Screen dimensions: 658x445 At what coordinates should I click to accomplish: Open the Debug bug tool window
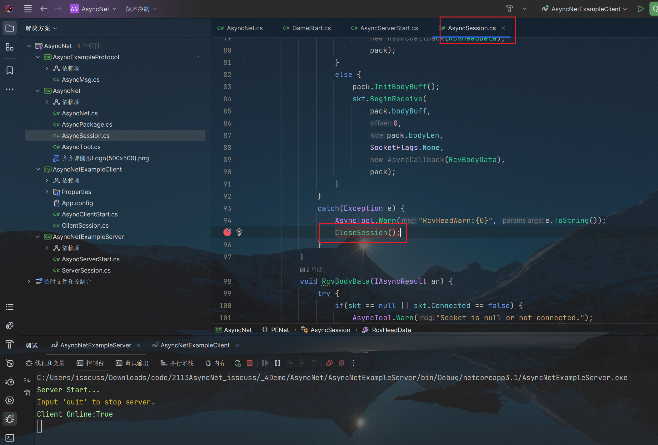pyautogui.click(x=10, y=419)
